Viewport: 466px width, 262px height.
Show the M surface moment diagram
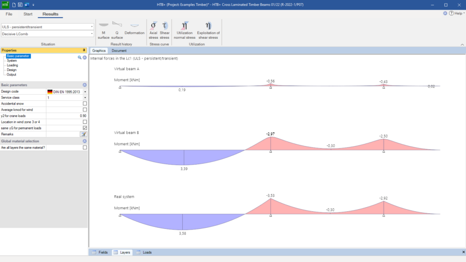104,31
